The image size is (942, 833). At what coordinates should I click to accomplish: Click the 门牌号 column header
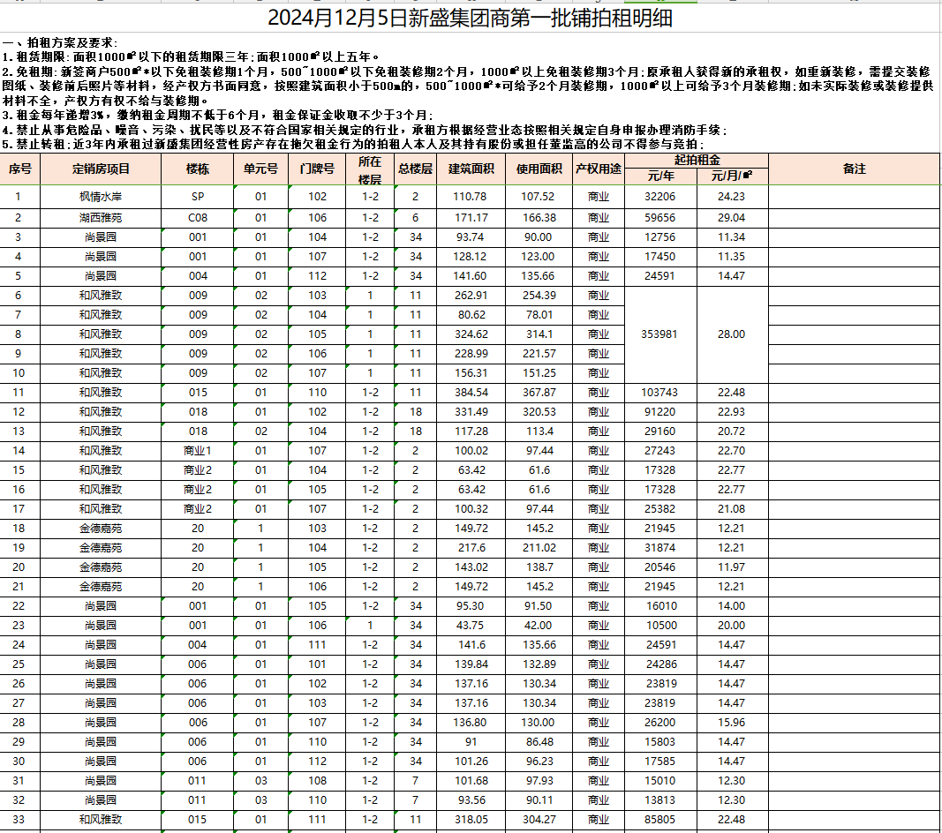click(317, 169)
